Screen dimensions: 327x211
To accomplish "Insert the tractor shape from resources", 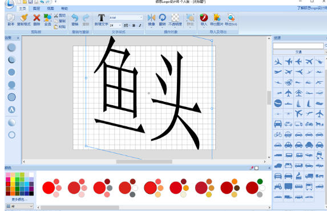I will tap(278, 186).
